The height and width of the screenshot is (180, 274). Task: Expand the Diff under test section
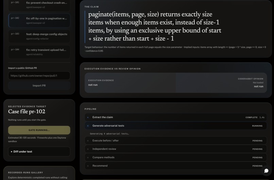[x=39, y=151]
